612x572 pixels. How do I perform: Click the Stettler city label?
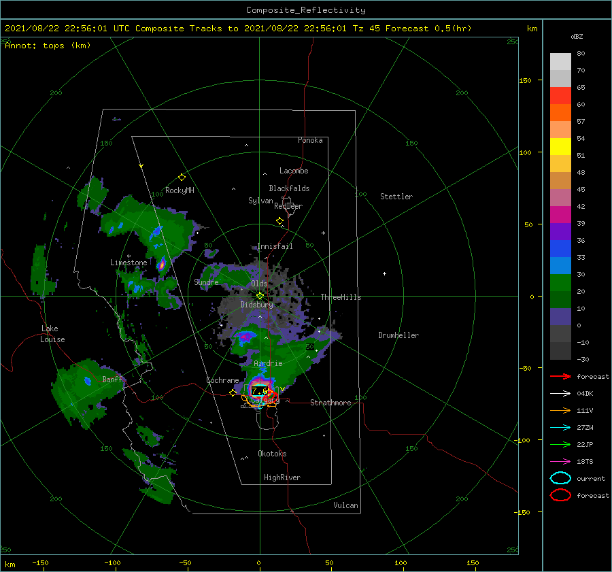coord(396,197)
